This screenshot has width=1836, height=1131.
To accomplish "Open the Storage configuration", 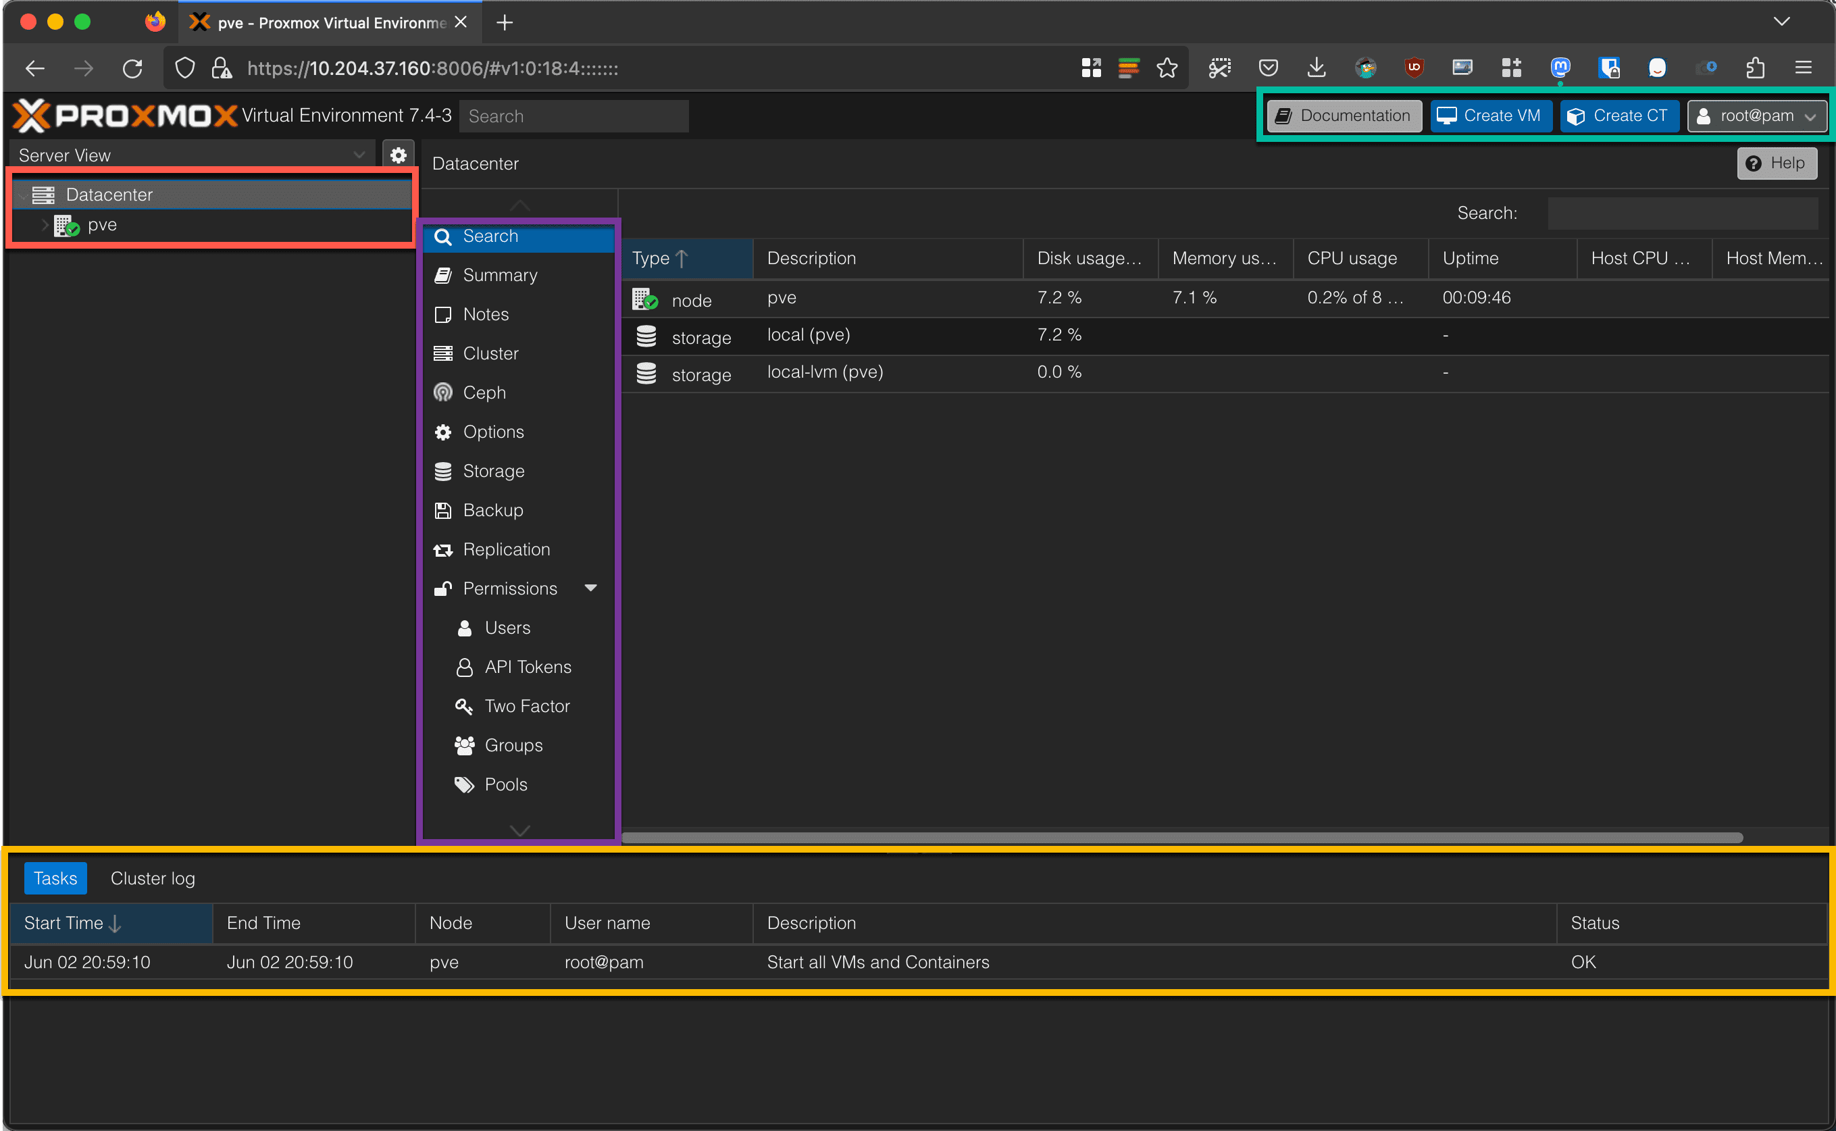I will tap(519, 472).
